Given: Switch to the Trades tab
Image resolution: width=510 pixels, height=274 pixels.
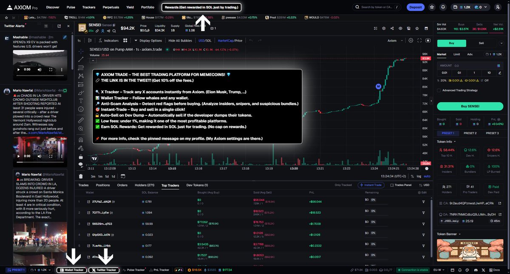Looking at the screenshot, I should pyautogui.click(x=83, y=185).
